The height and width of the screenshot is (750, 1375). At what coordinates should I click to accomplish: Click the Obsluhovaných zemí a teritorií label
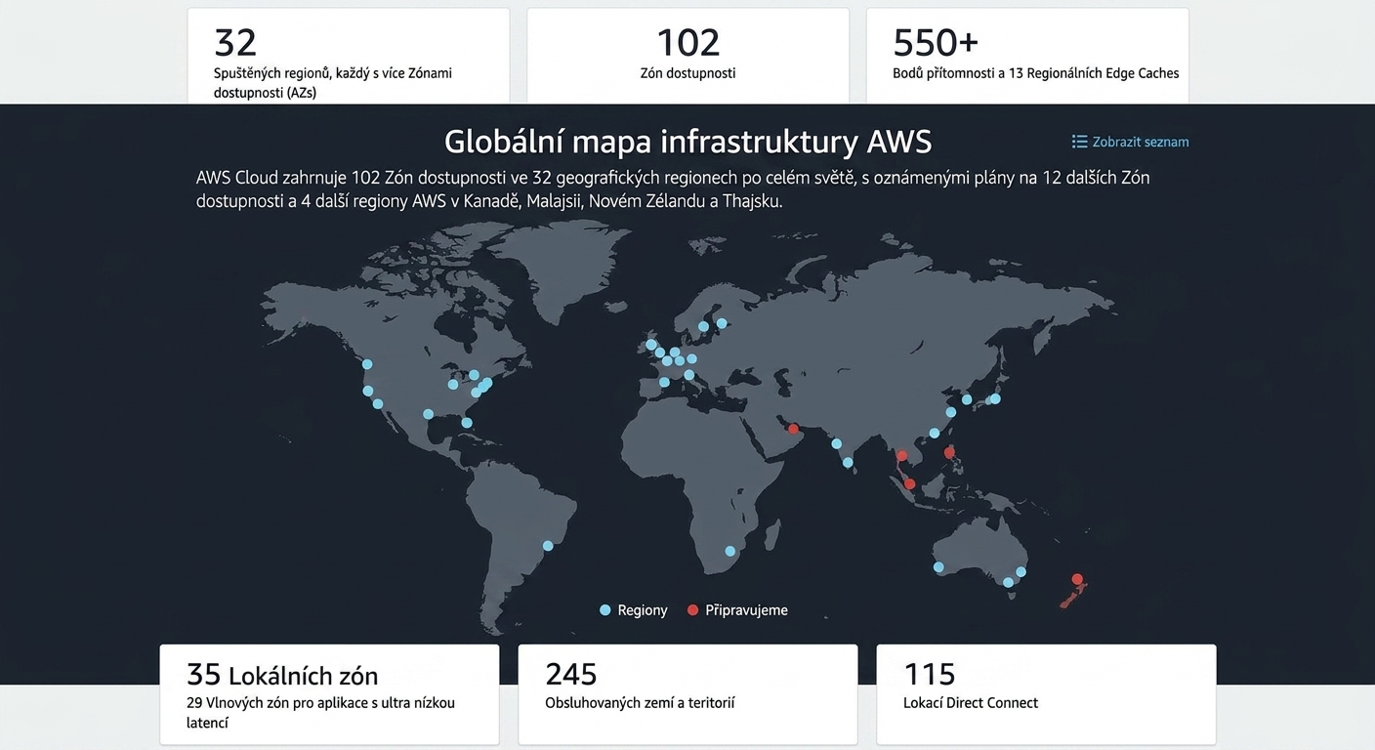tap(640, 703)
